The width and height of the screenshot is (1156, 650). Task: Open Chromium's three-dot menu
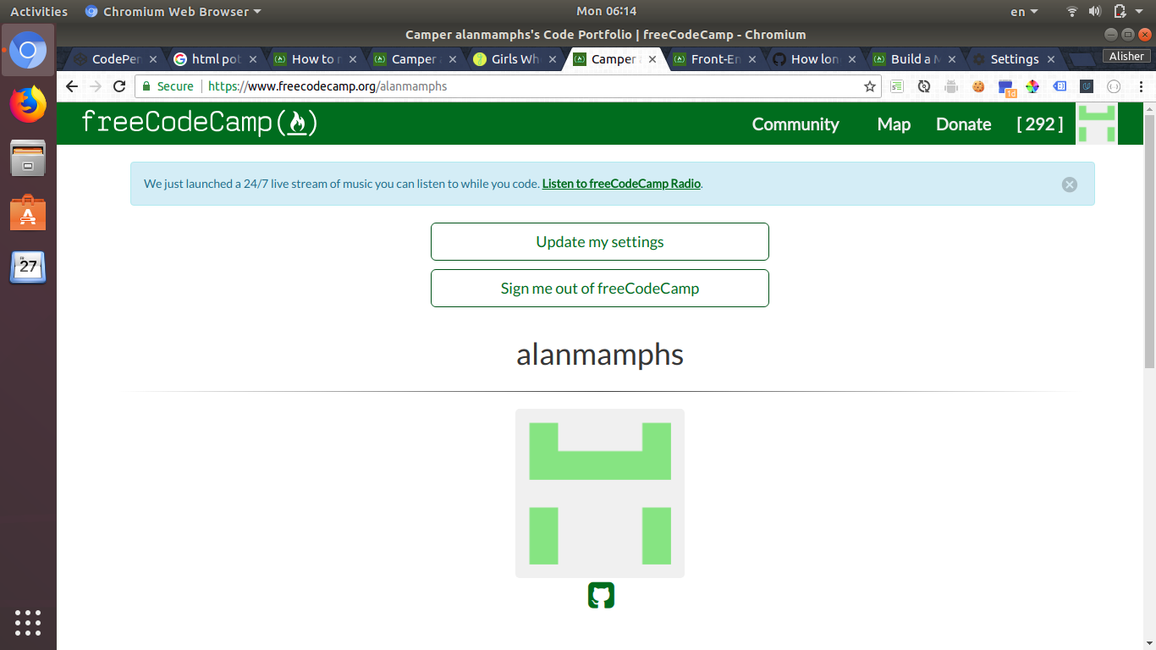(1142, 85)
